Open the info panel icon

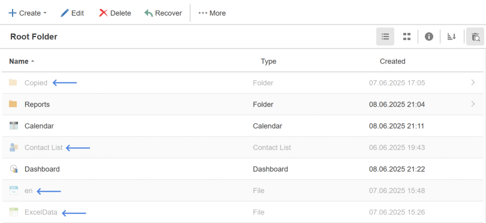click(x=429, y=36)
